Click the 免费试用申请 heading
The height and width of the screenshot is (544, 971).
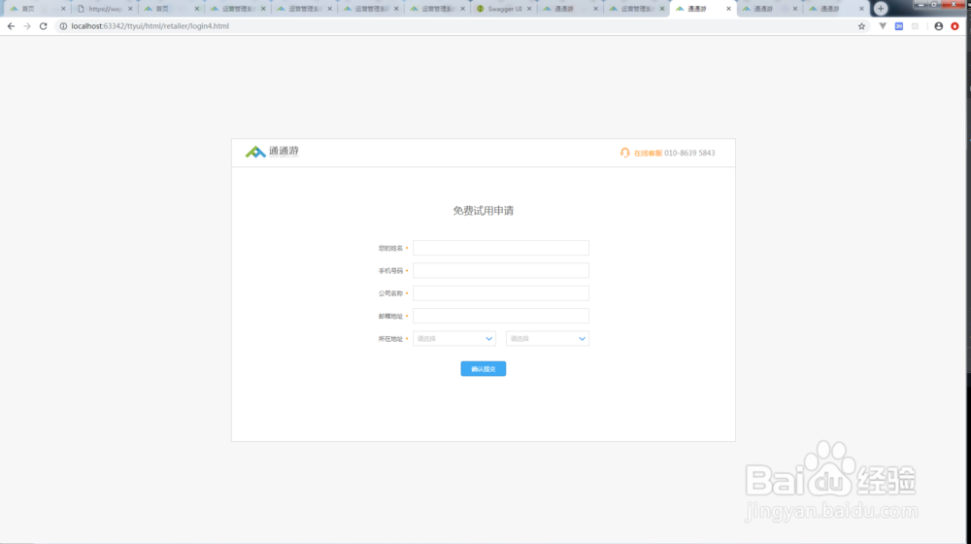pyautogui.click(x=483, y=211)
